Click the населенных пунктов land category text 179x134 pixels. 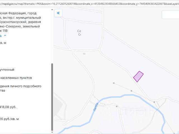click(x=16, y=78)
